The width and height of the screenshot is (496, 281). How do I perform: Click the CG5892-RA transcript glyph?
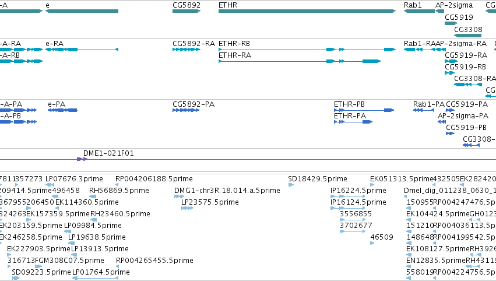point(187,50)
